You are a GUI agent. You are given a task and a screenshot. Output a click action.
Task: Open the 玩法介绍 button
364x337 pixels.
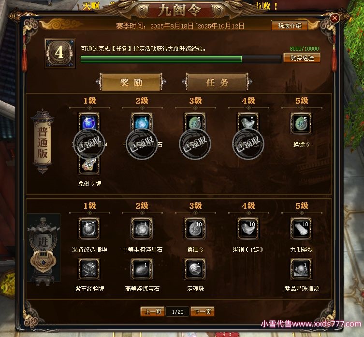coord(290,26)
